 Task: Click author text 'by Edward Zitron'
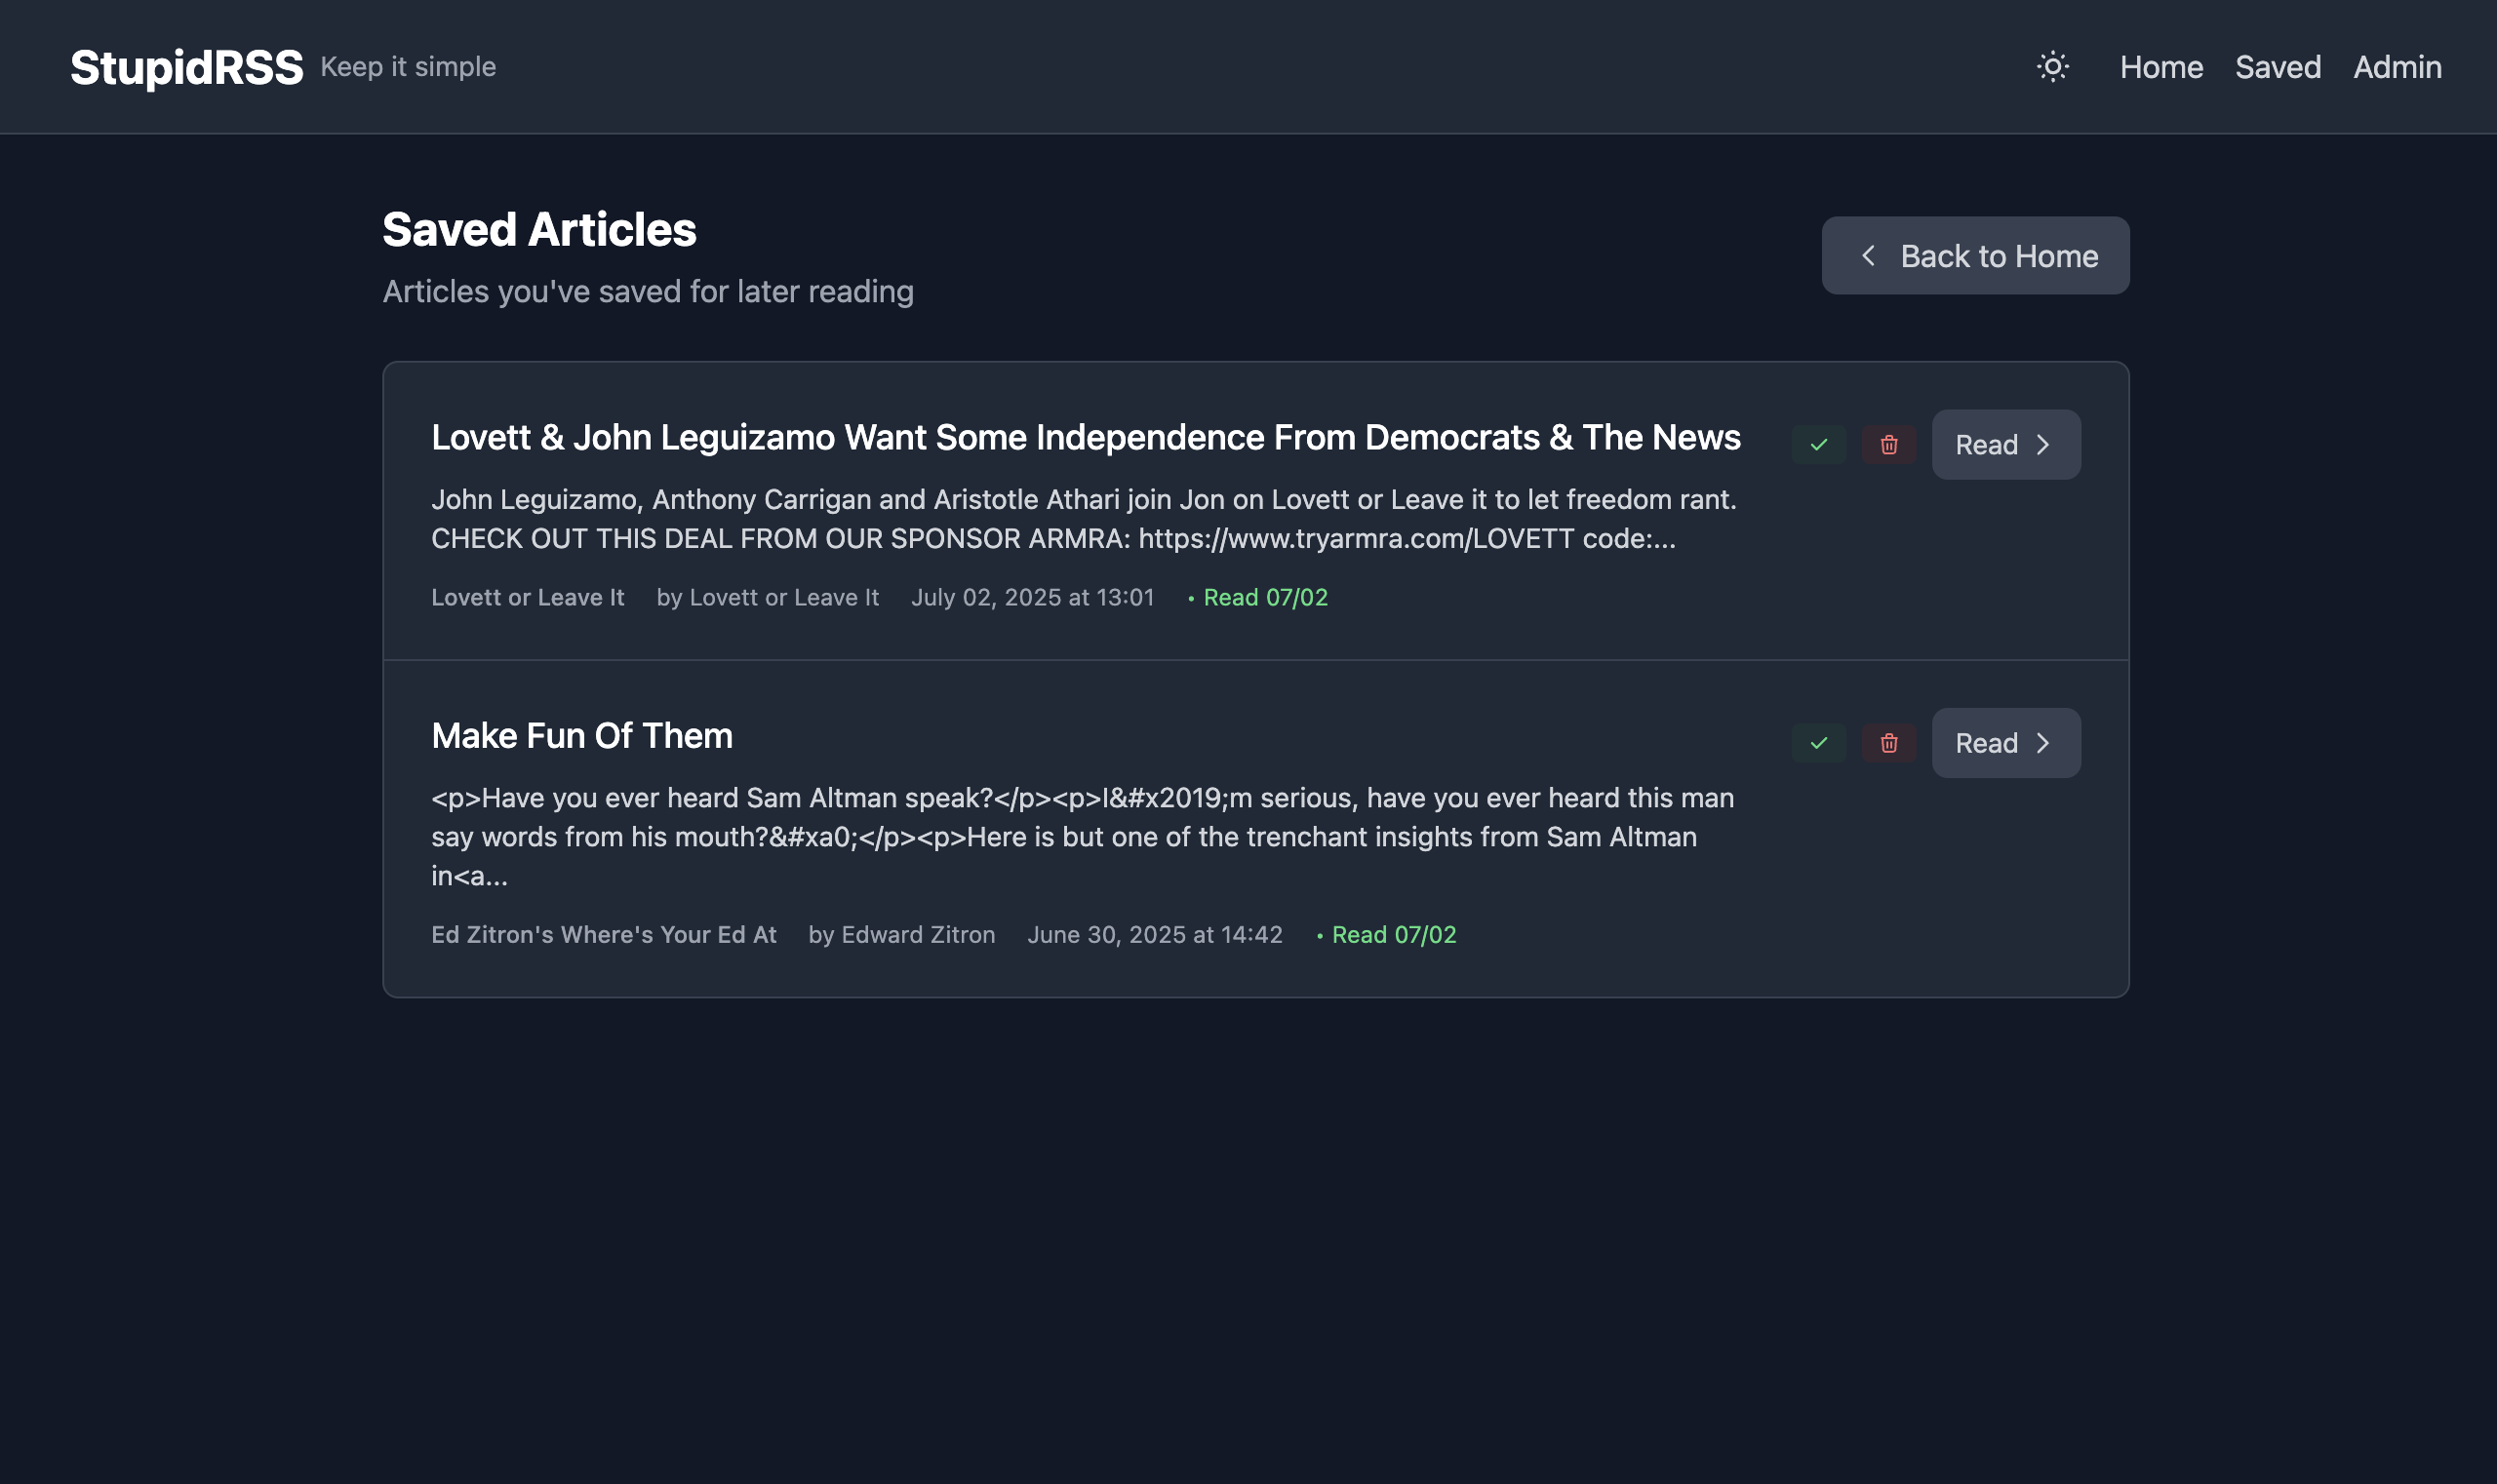pos(901,935)
